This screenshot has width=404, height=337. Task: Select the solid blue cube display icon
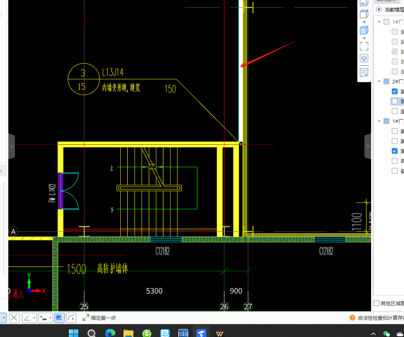[364, 30]
